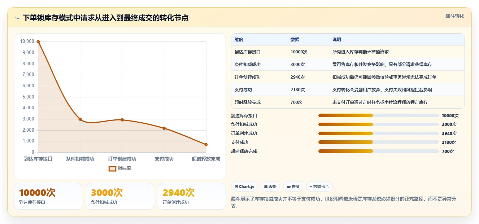
Task: Click description starting 扣减成功后仍可能
Action: click(384, 77)
